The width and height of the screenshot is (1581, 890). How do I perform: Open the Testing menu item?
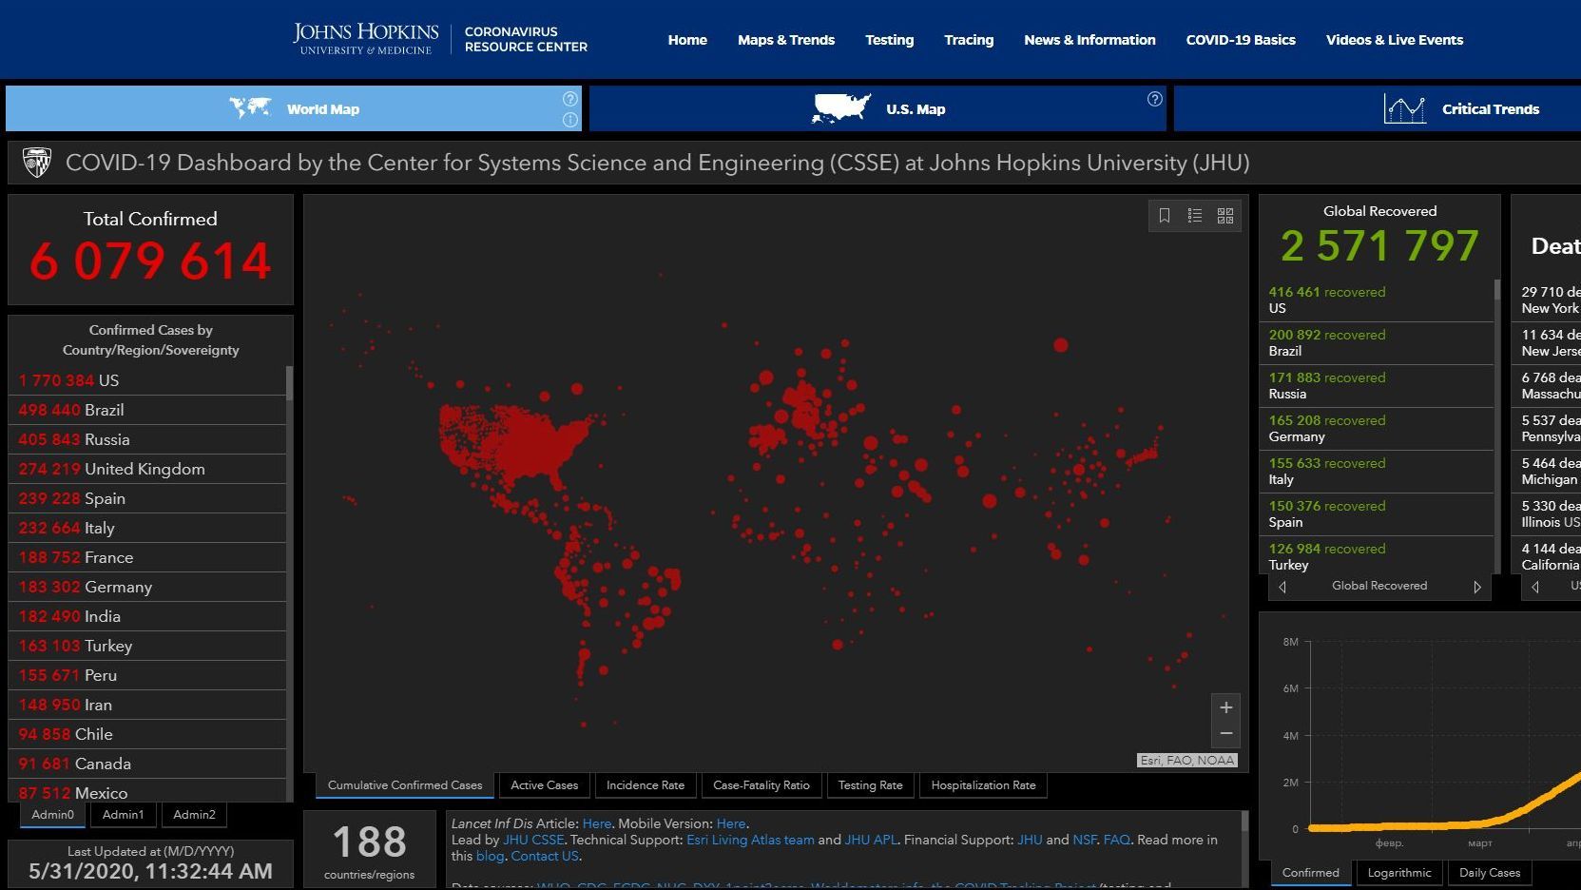(x=890, y=40)
